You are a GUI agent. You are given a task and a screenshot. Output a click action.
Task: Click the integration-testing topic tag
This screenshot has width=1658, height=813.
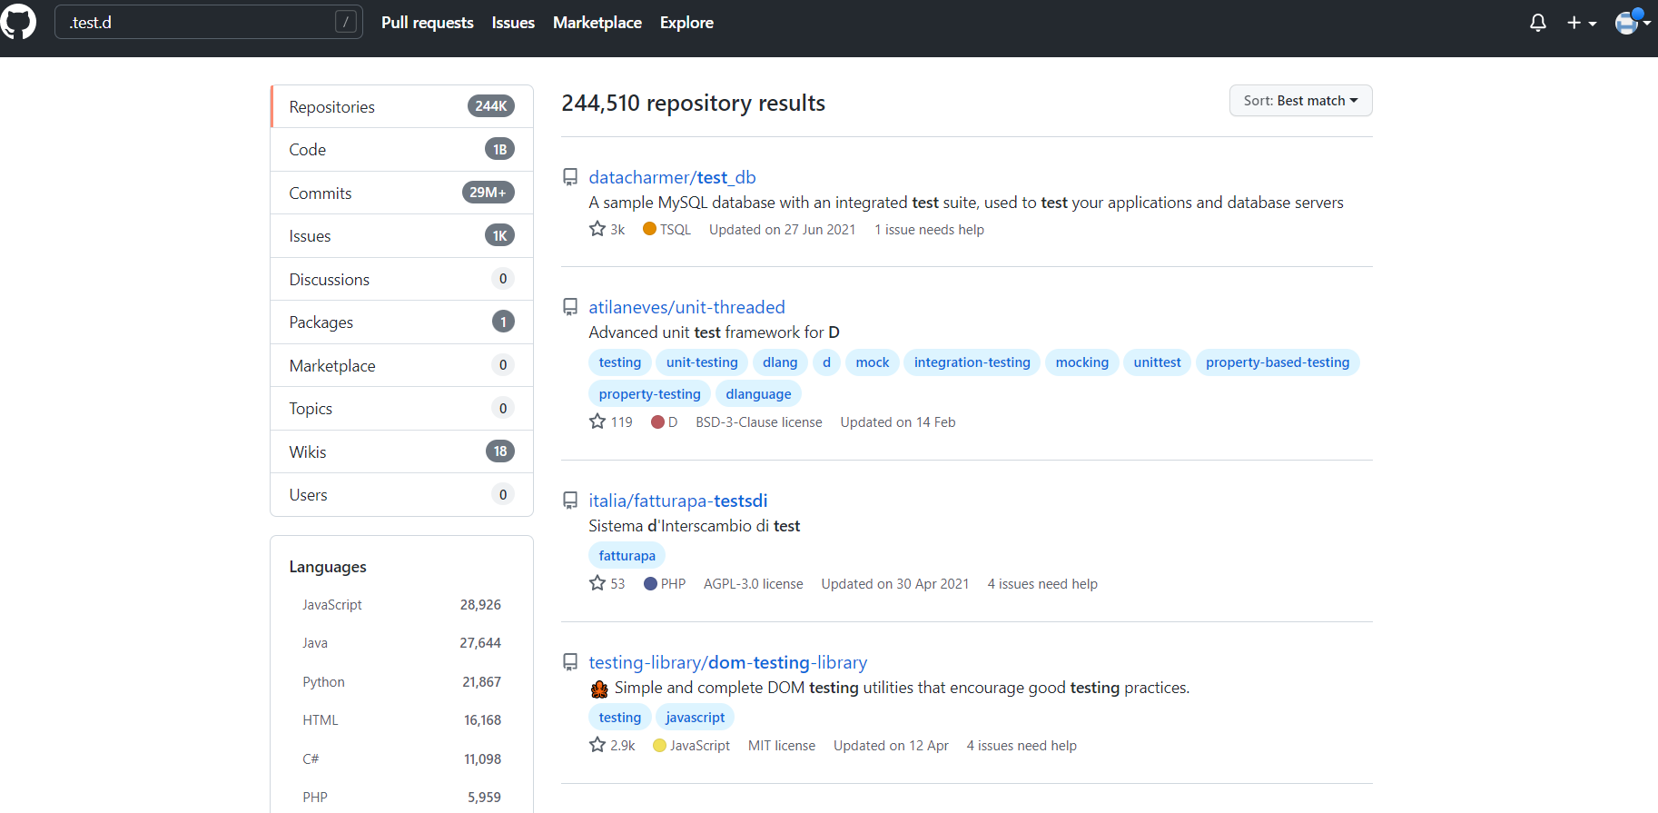tap(972, 362)
